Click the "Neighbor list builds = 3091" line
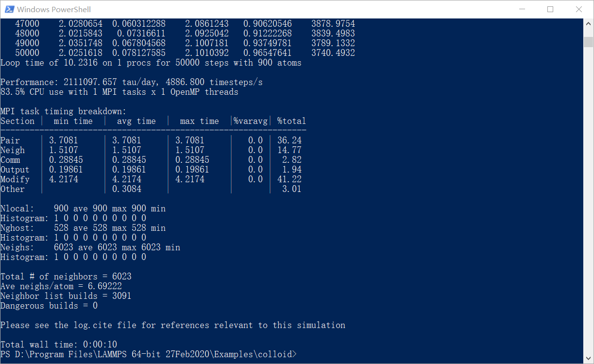Screen dimensions: 594x364 tap(66, 296)
